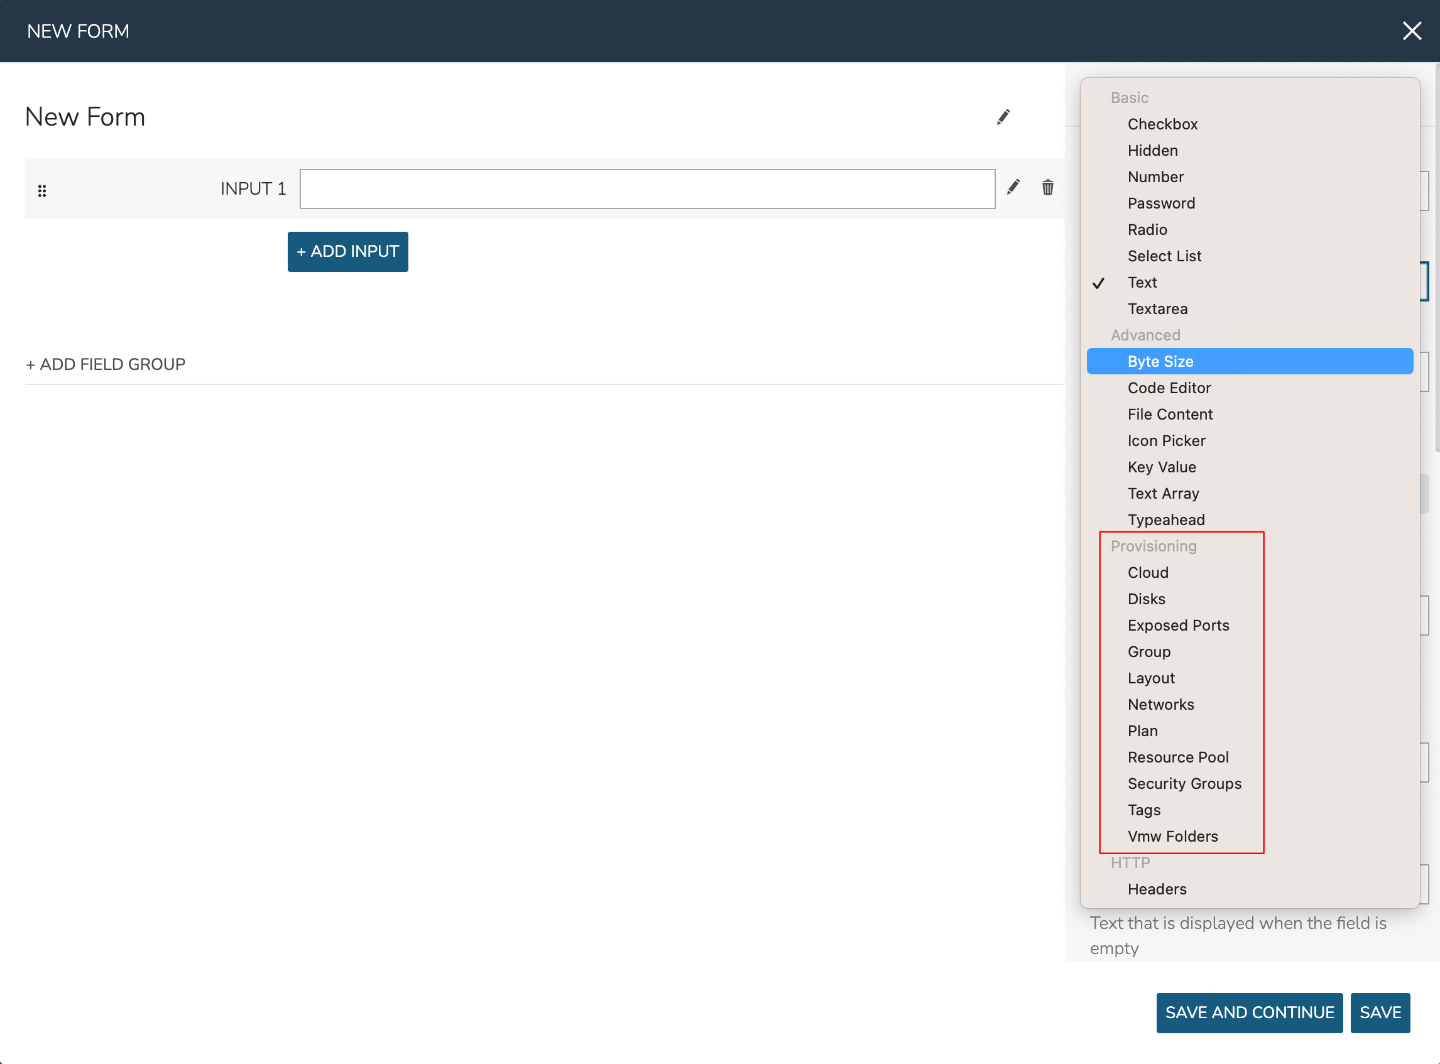
Task: Toggle the Checkbox field type option
Action: click(1162, 123)
